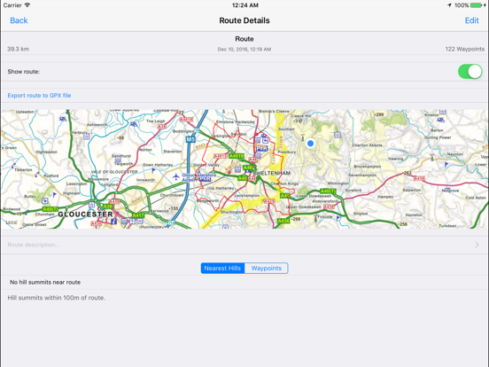The height and width of the screenshot is (367, 489).
Task: Go back using the Back button
Action: point(19,20)
